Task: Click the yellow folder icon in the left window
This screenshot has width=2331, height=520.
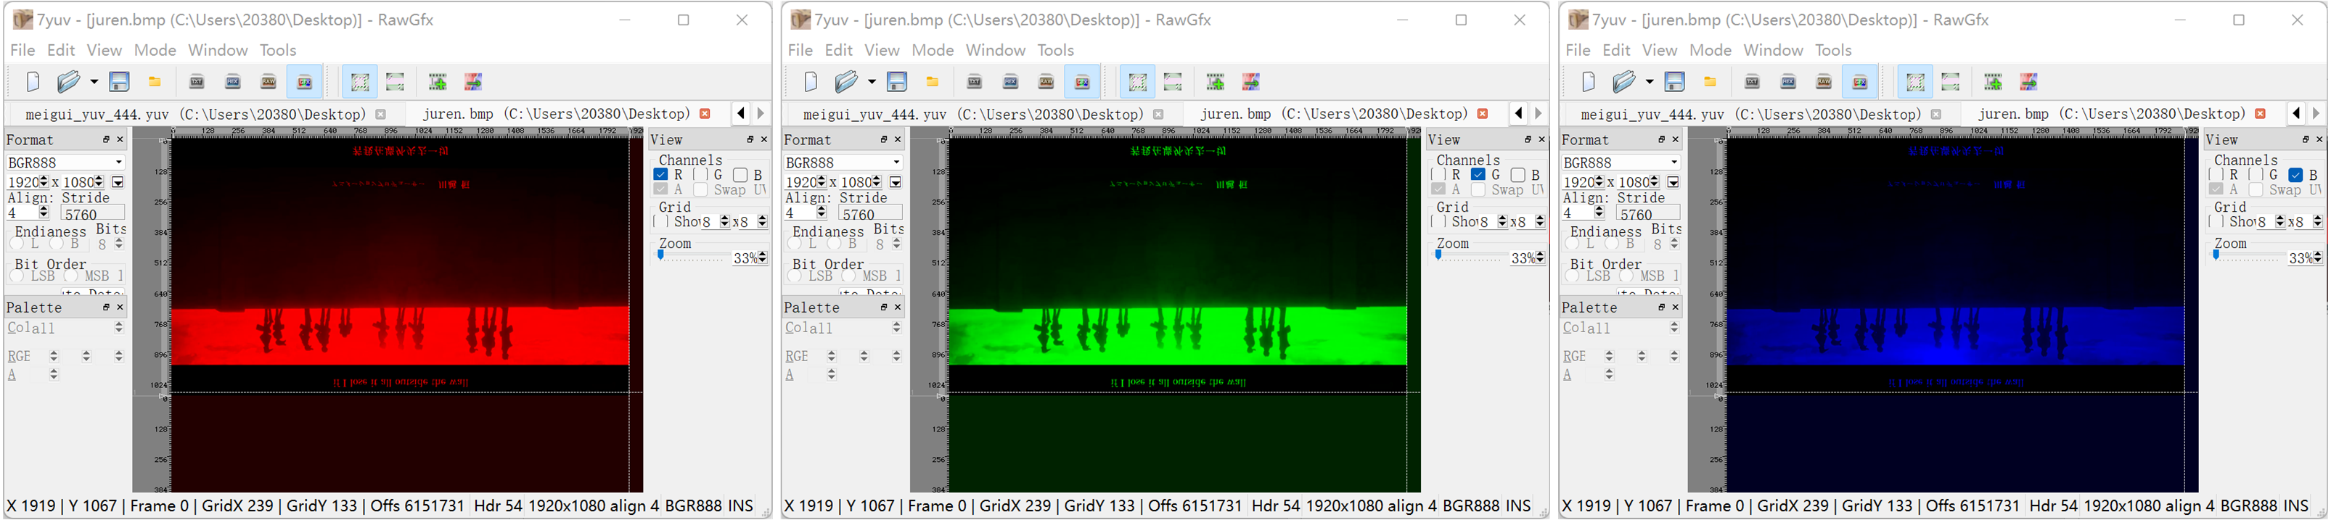Action: [155, 82]
